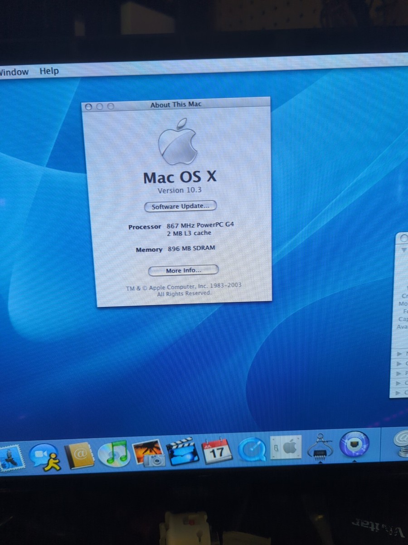Click the Apple Computer copyright text

click(184, 289)
